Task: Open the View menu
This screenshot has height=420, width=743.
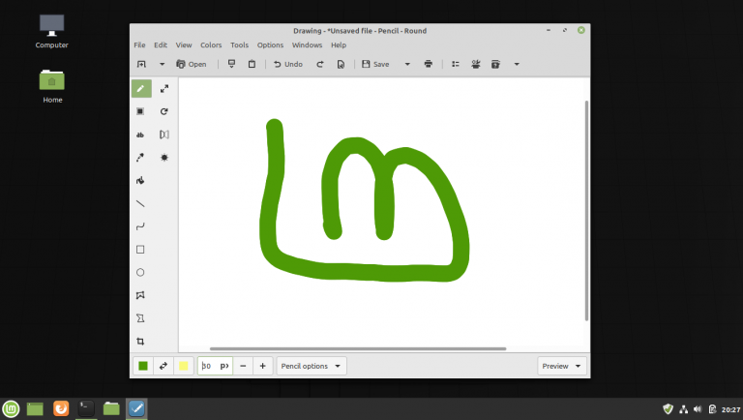Action: coord(184,45)
